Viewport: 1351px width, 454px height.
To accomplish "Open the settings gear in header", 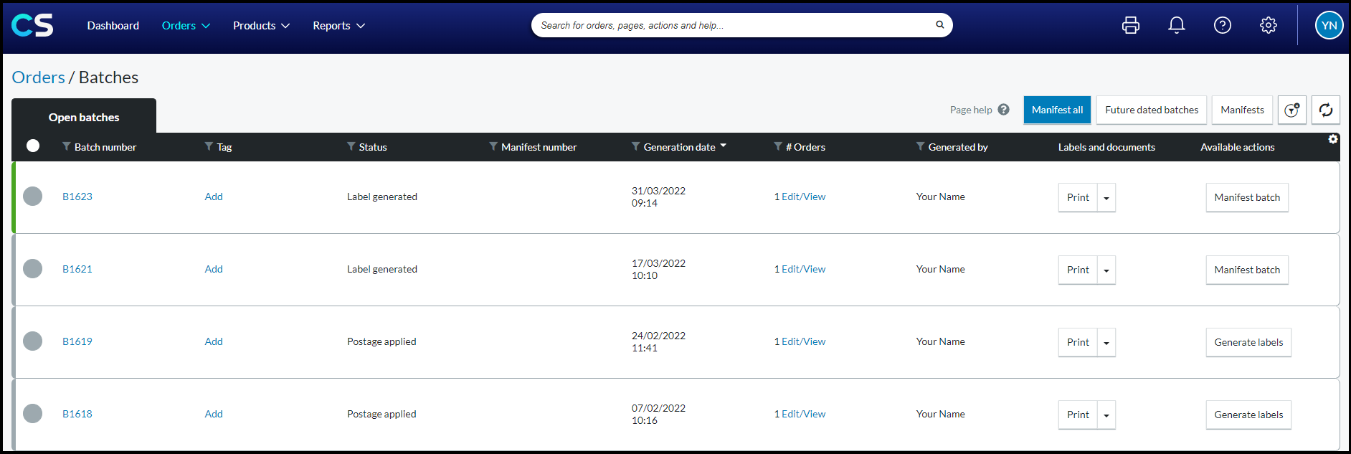I will pyautogui.click(x=1269, y=25).
